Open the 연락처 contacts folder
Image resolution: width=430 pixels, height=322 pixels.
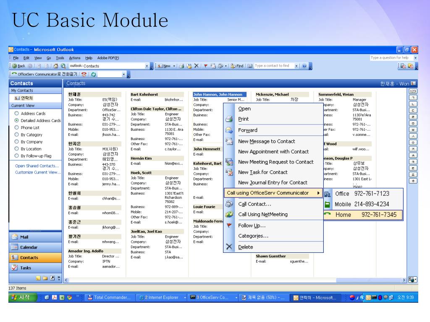[24, 98]
